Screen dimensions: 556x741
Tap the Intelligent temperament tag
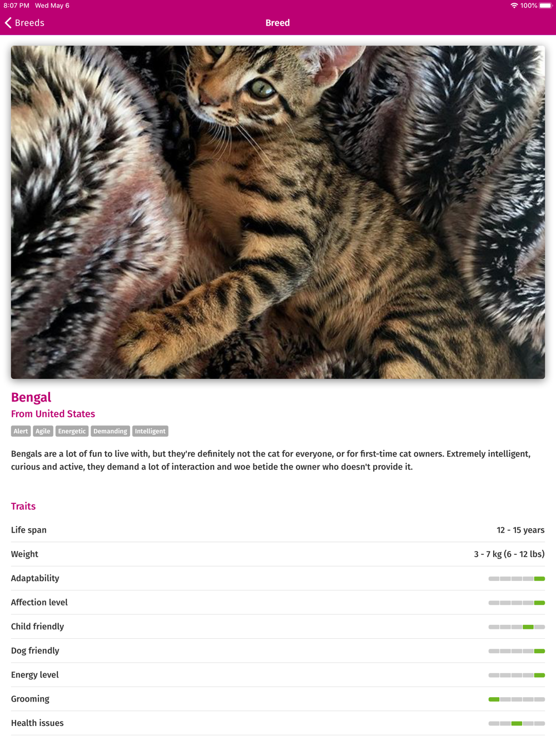coord(150,431)
